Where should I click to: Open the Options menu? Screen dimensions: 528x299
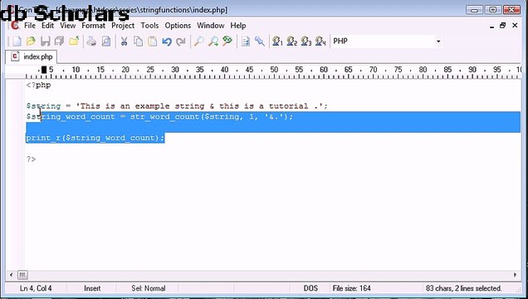(178, 26)
